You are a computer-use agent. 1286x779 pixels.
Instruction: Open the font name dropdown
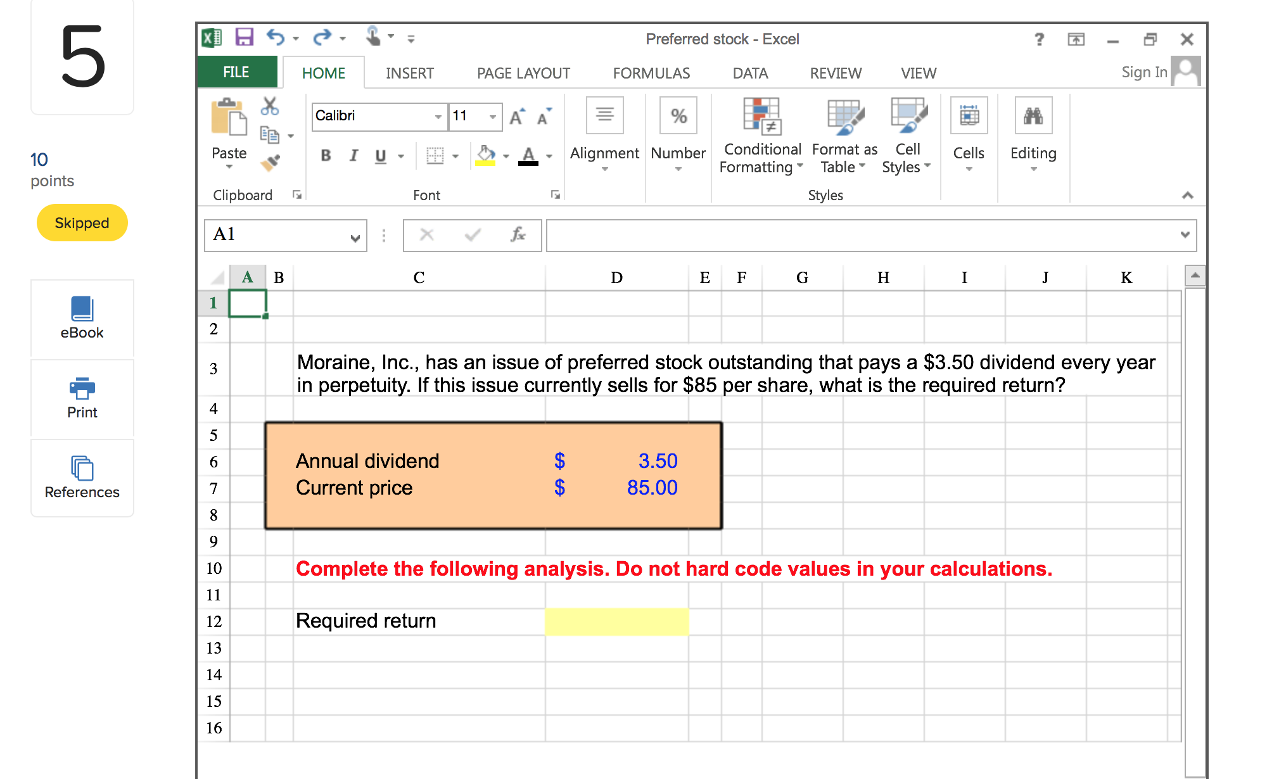click(x=438, y=117)
